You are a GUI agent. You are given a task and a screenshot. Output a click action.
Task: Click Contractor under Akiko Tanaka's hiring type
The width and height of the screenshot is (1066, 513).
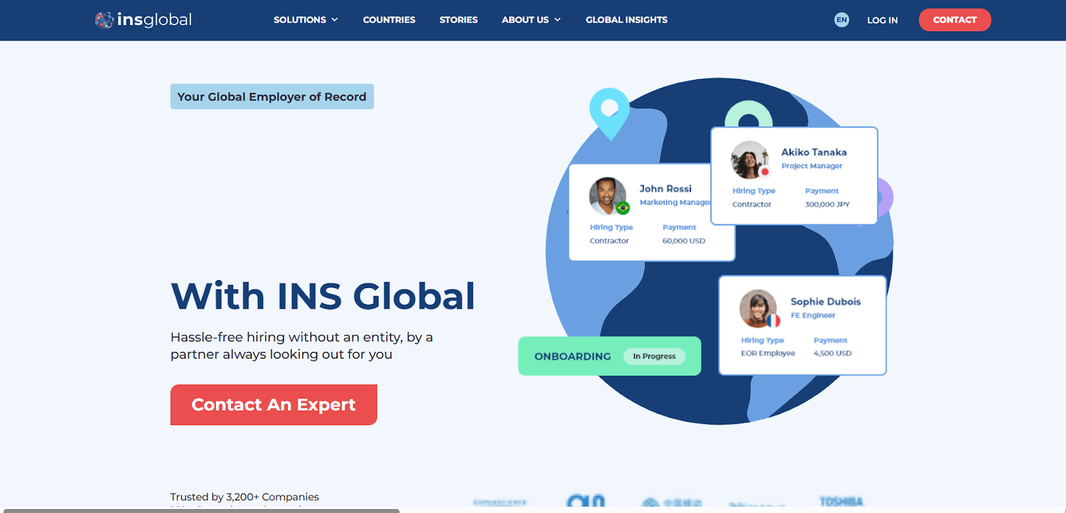(752, 204)
